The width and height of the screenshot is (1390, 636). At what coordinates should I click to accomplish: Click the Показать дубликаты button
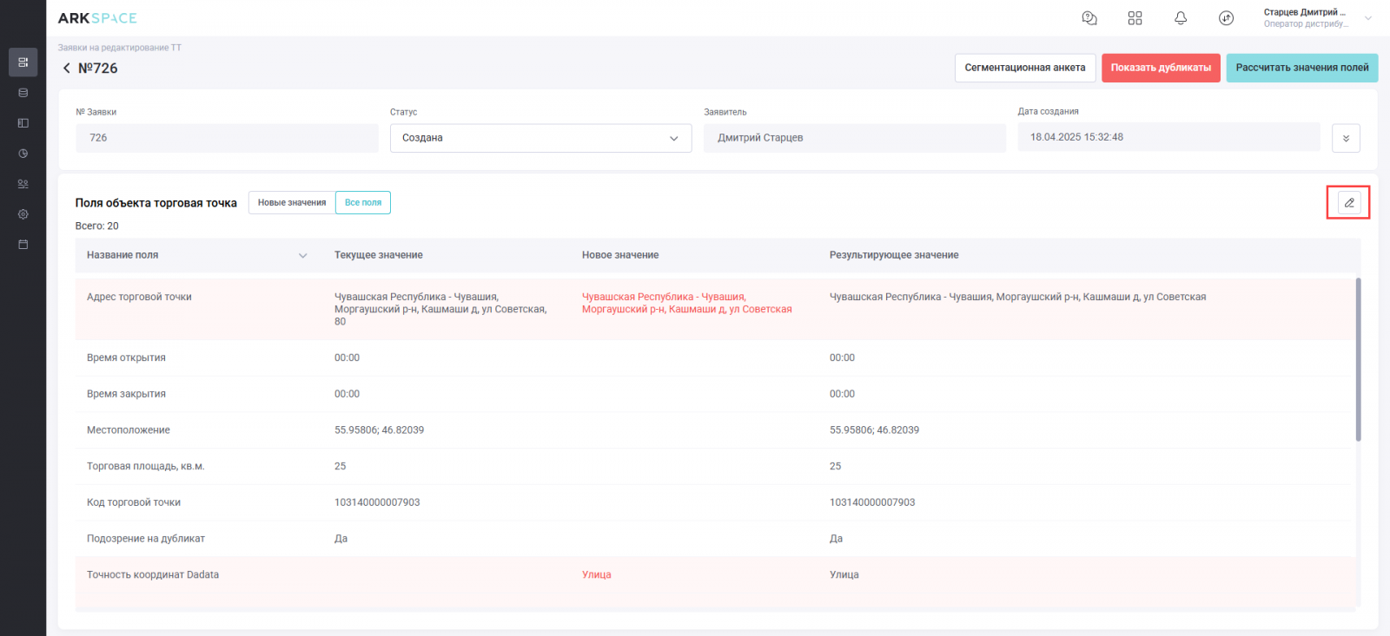(x=1161, y=68)
